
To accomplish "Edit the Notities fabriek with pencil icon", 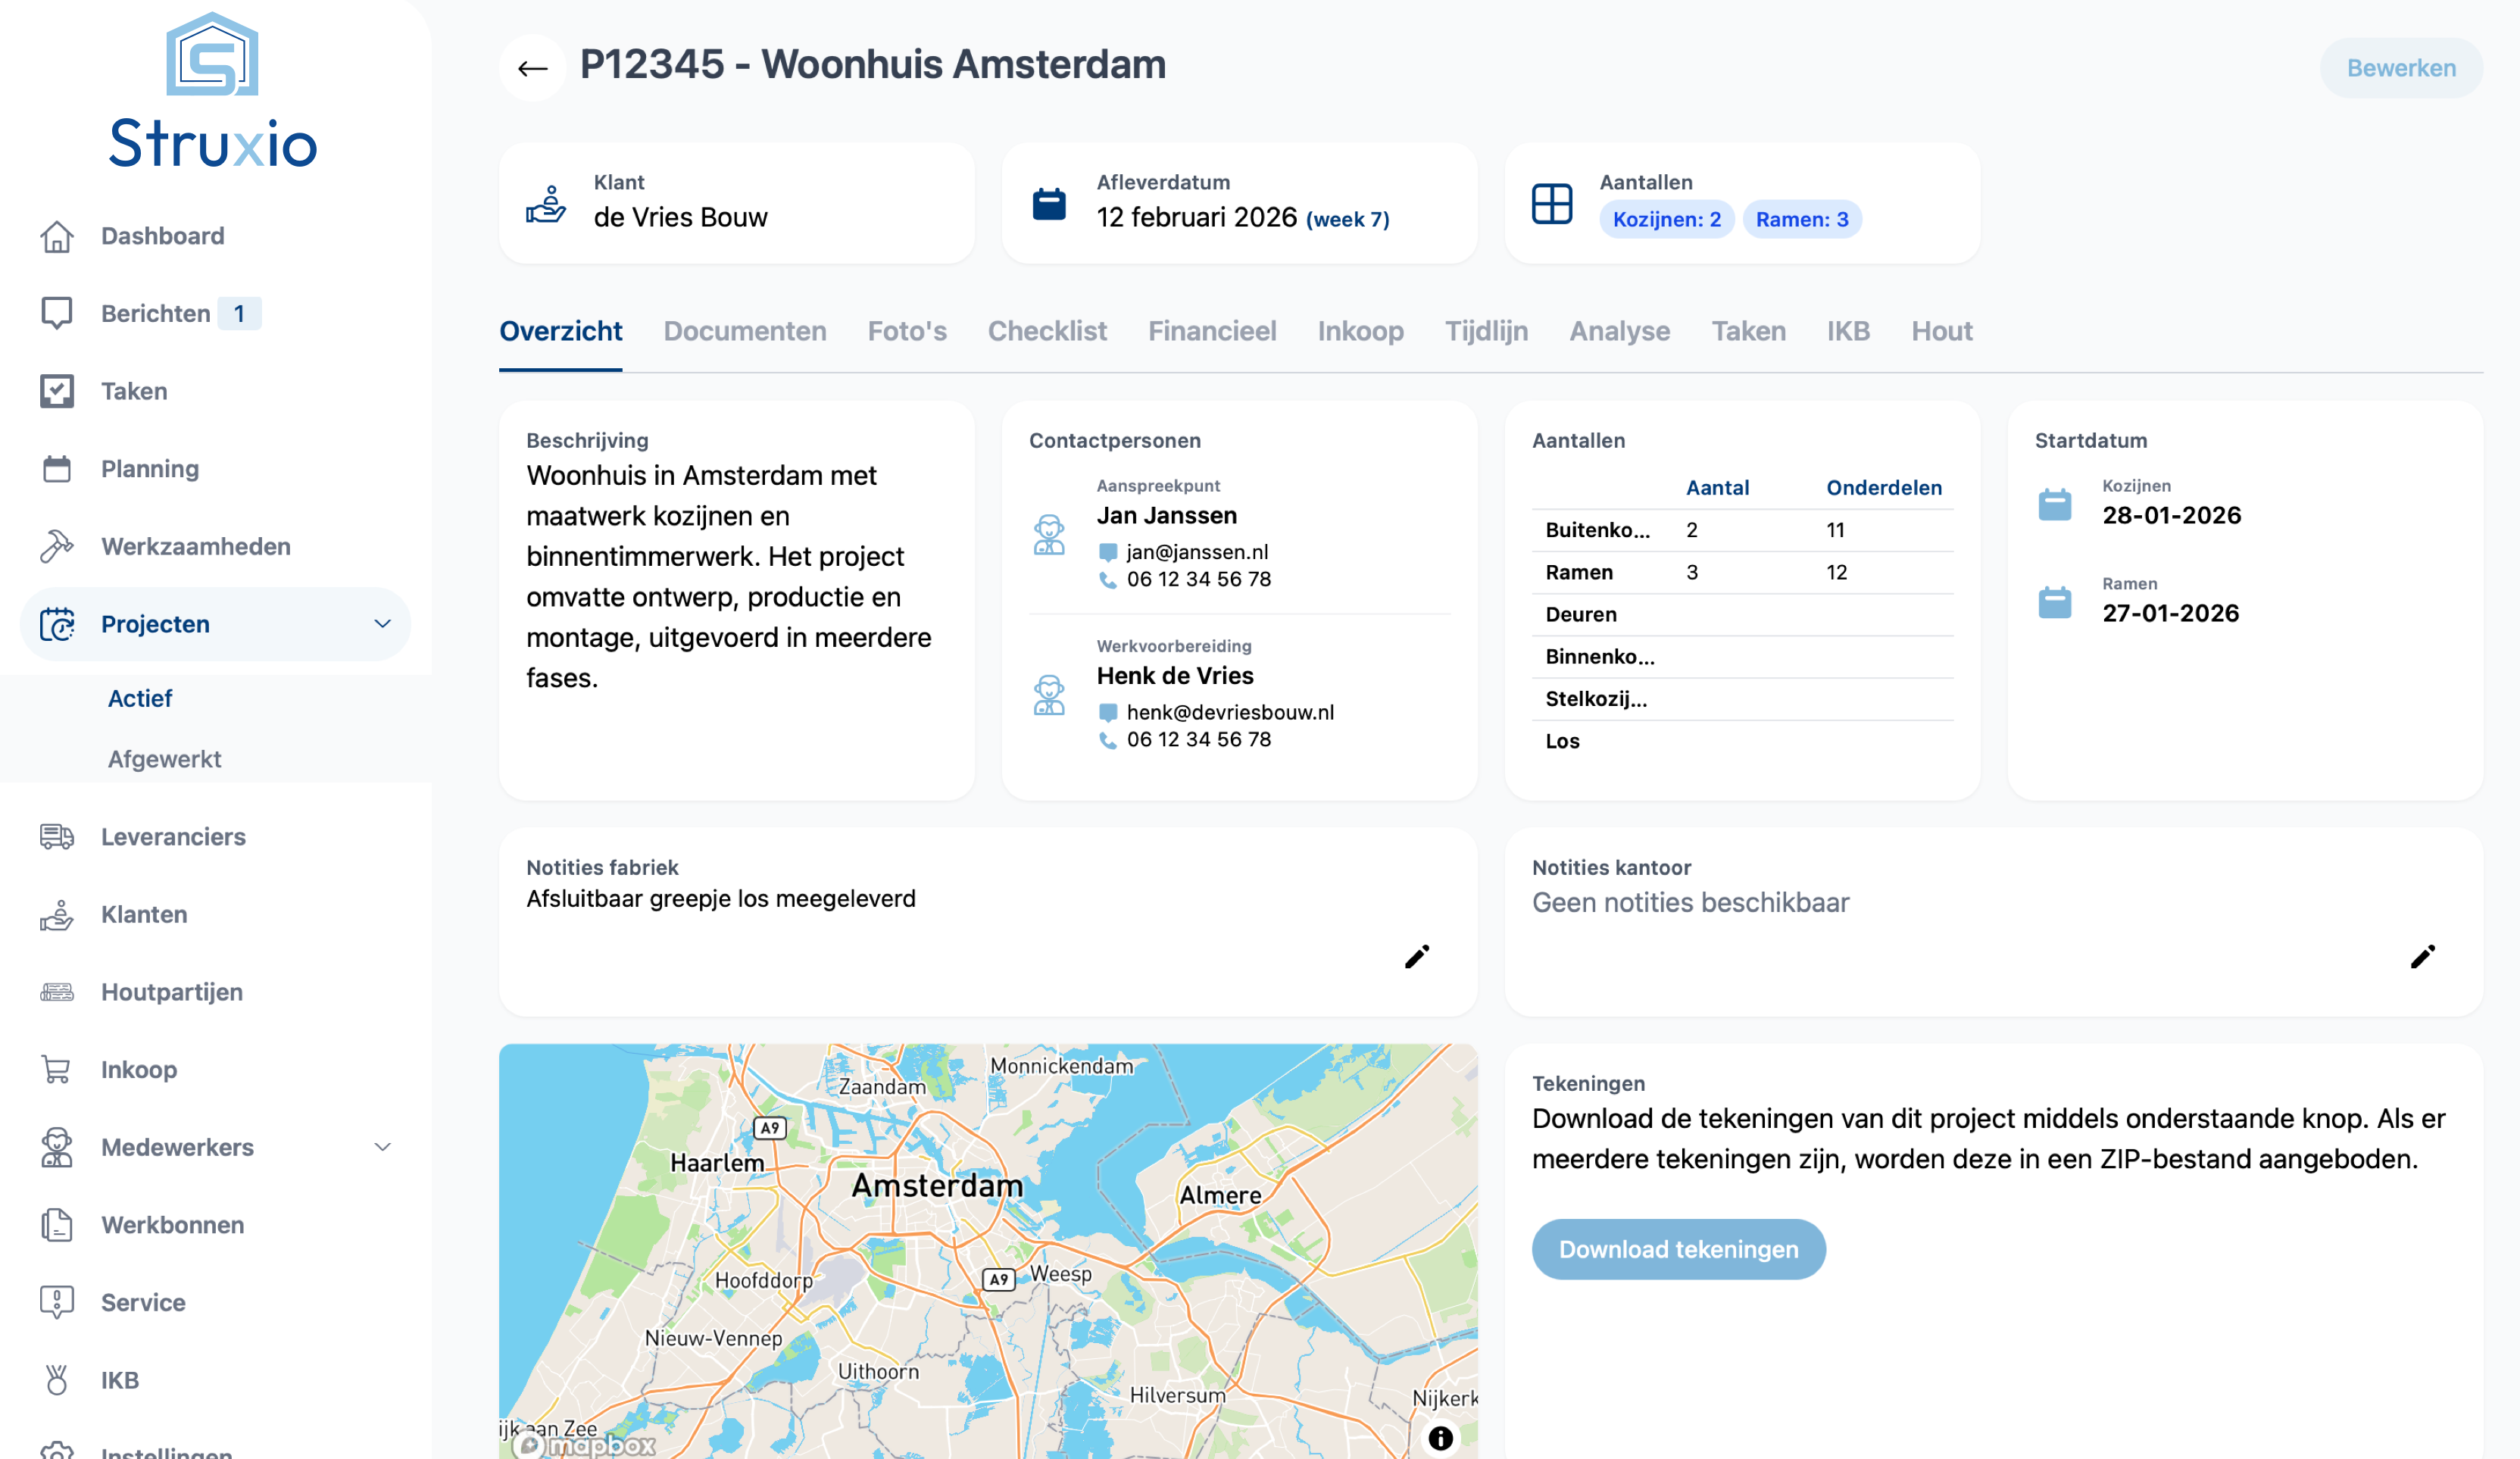I will click(x=1416, y=957).
